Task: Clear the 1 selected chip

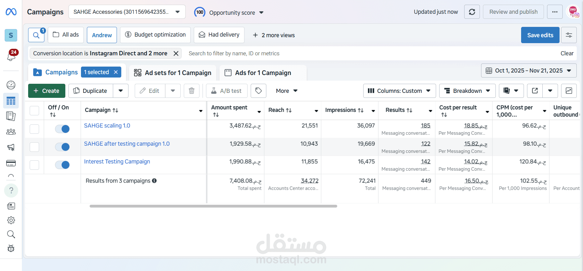Action: (x=116, y=72)
